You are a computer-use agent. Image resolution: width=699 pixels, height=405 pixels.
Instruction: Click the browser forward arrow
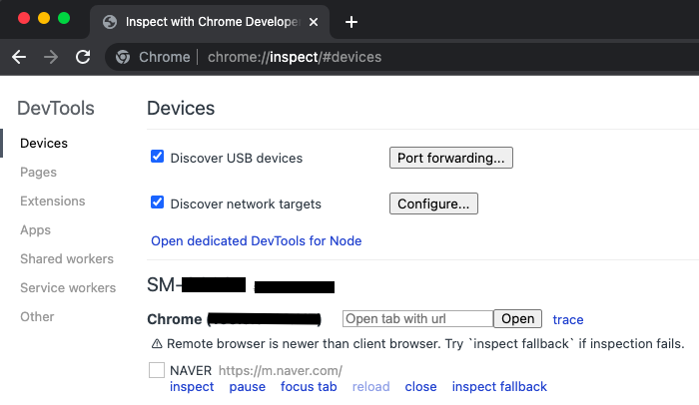51,57
